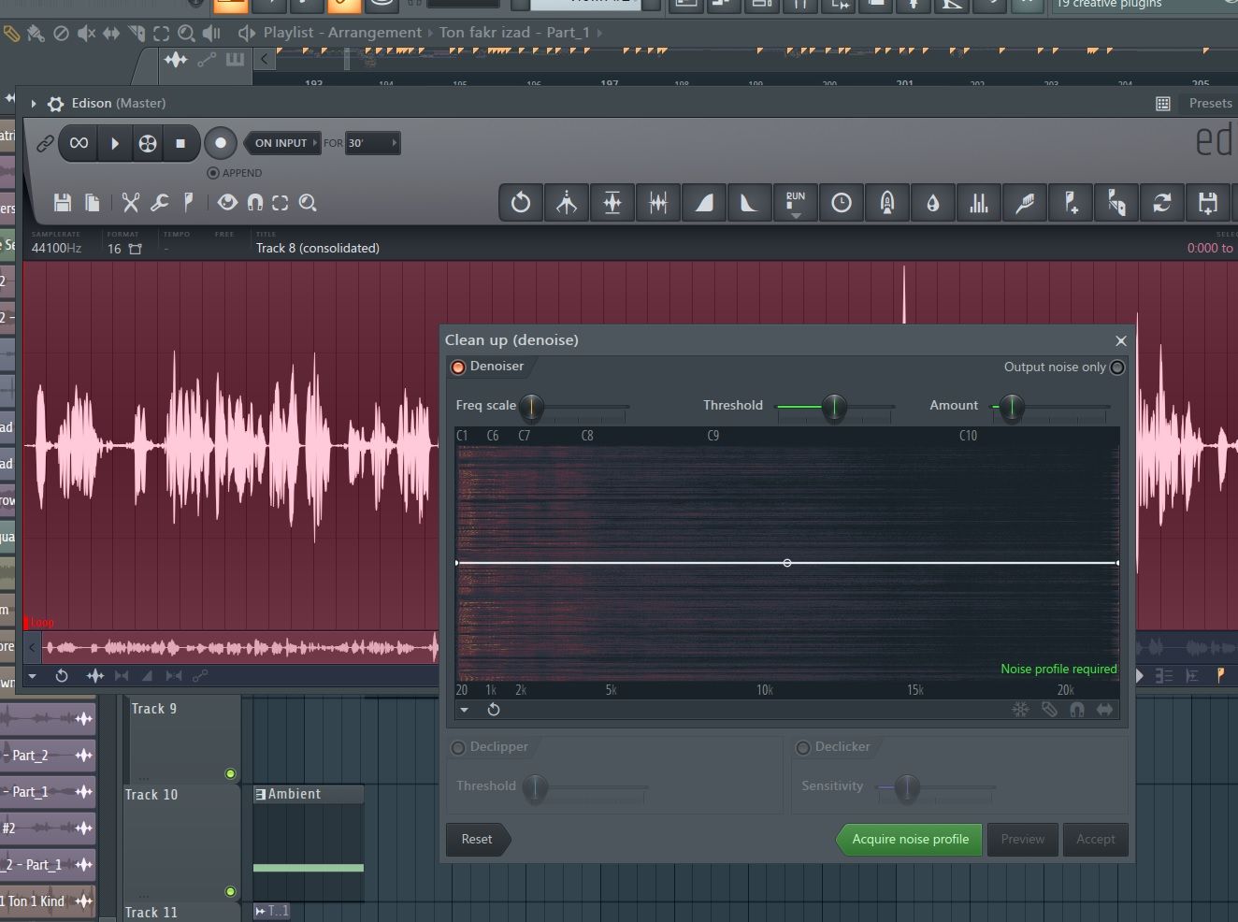Toggle the Denoiser enable LED
Screen dimensions: 1238x922
[458, 367]
